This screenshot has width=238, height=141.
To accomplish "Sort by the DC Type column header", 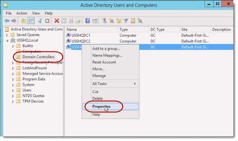I will [164, 30].
